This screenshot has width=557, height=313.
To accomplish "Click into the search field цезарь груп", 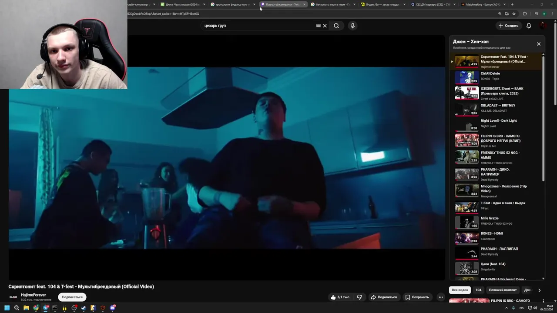I will click(x=259, y=26).
